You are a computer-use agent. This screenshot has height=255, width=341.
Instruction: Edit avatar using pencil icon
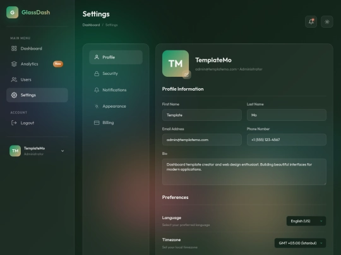186,75
